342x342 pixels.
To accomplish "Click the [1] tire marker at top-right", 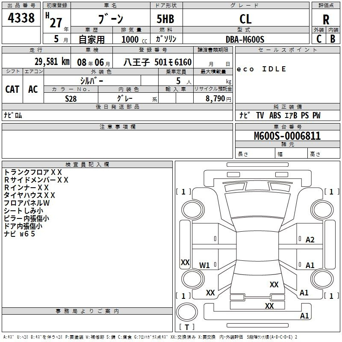I will click(x=331, y=192).
